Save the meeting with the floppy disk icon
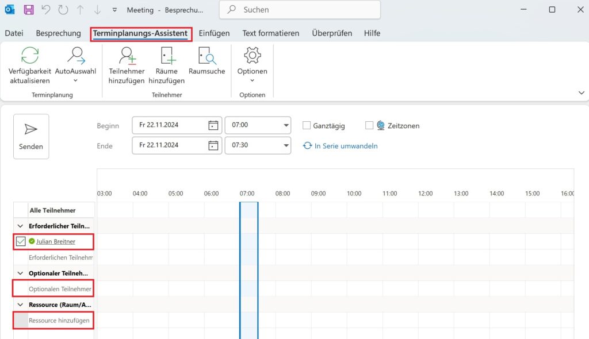Screen dimensions: 589x339 pyautogui.click(x=29, y=10)
